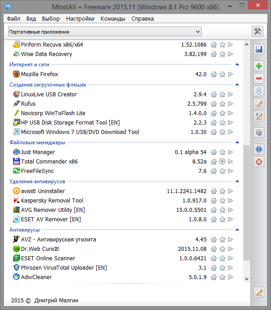Click the vertical scrollbar thumb

click(x=246, y=203)
